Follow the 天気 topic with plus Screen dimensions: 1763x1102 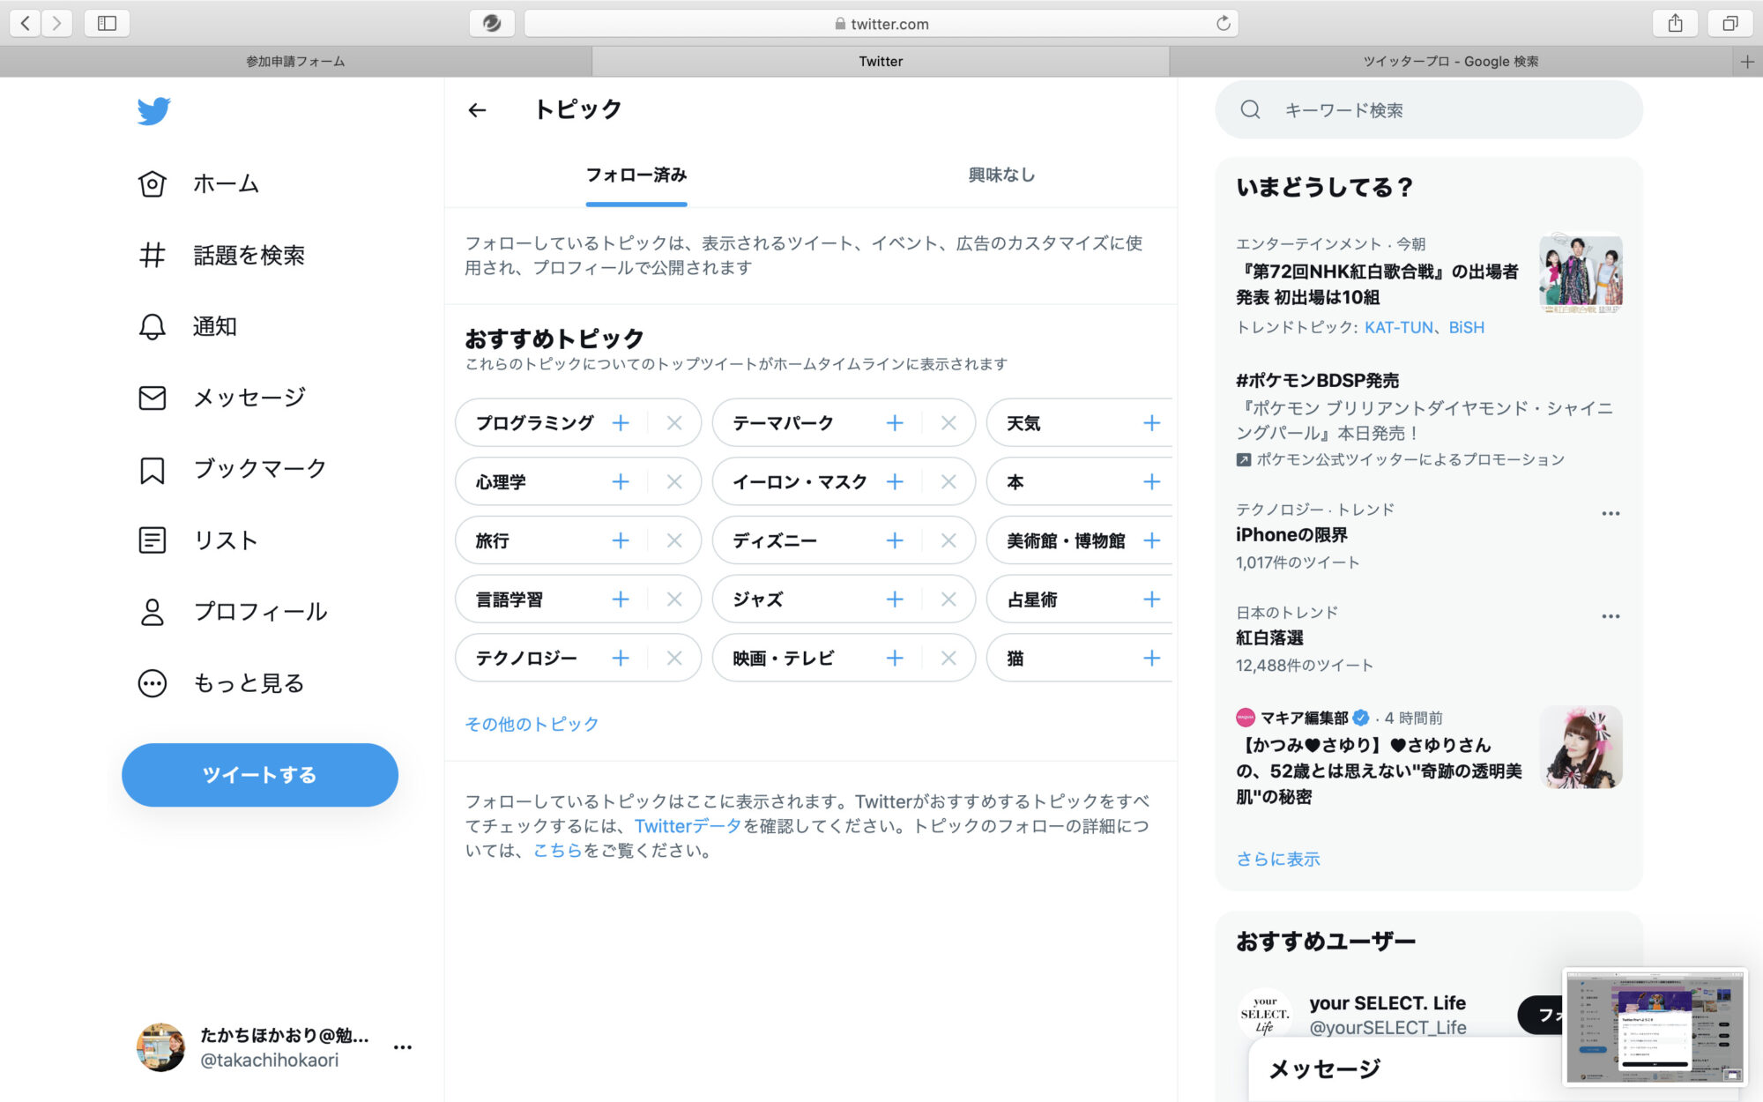1151,423
